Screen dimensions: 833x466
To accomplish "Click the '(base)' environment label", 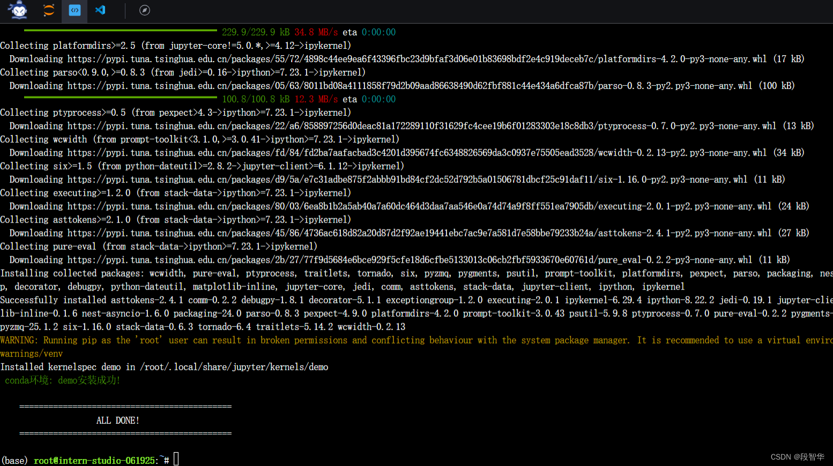I will tap(14, 461).
